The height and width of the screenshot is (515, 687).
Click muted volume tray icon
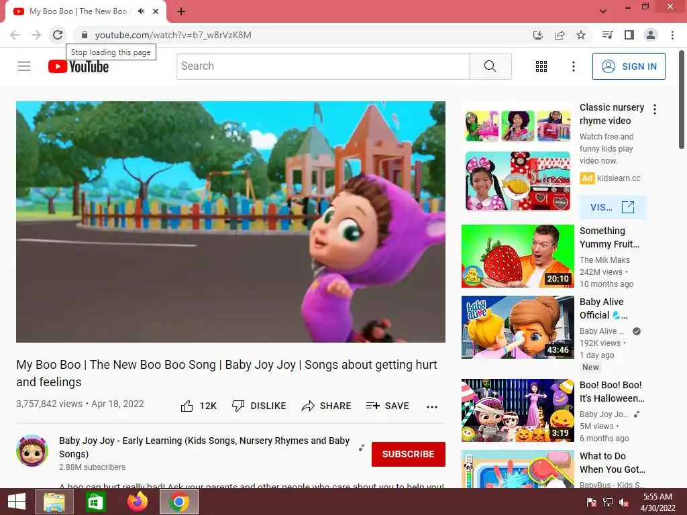click(x=623, y=502)
